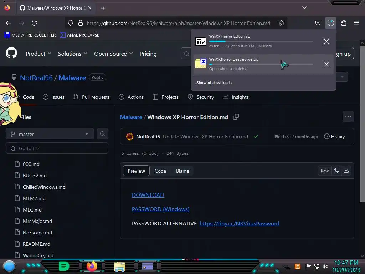Open ChilledWindows.md in the file list
This screenshot has height=274, width=365.
pyautogui.click(x=44, y=187)
